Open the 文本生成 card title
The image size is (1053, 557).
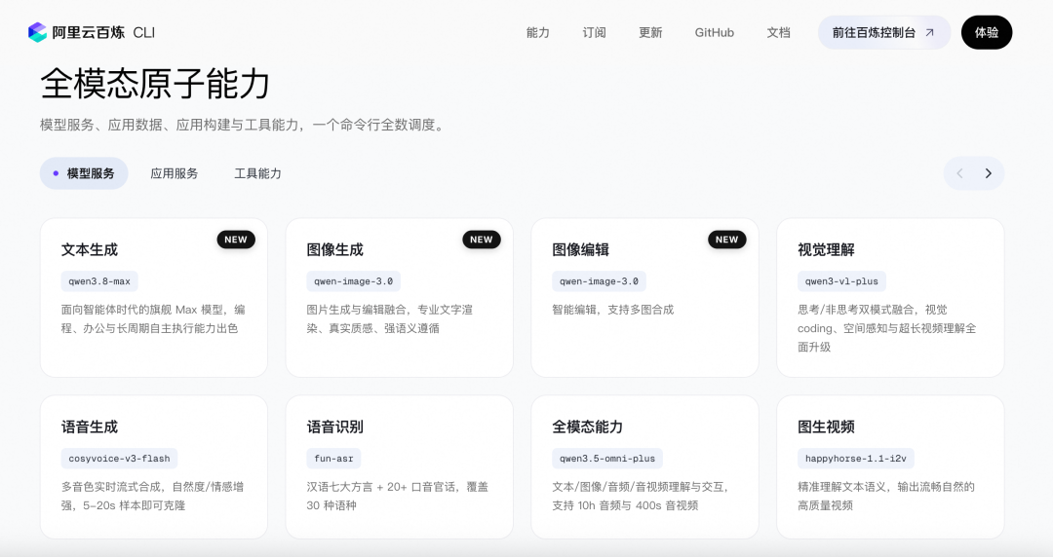[90, 249]
